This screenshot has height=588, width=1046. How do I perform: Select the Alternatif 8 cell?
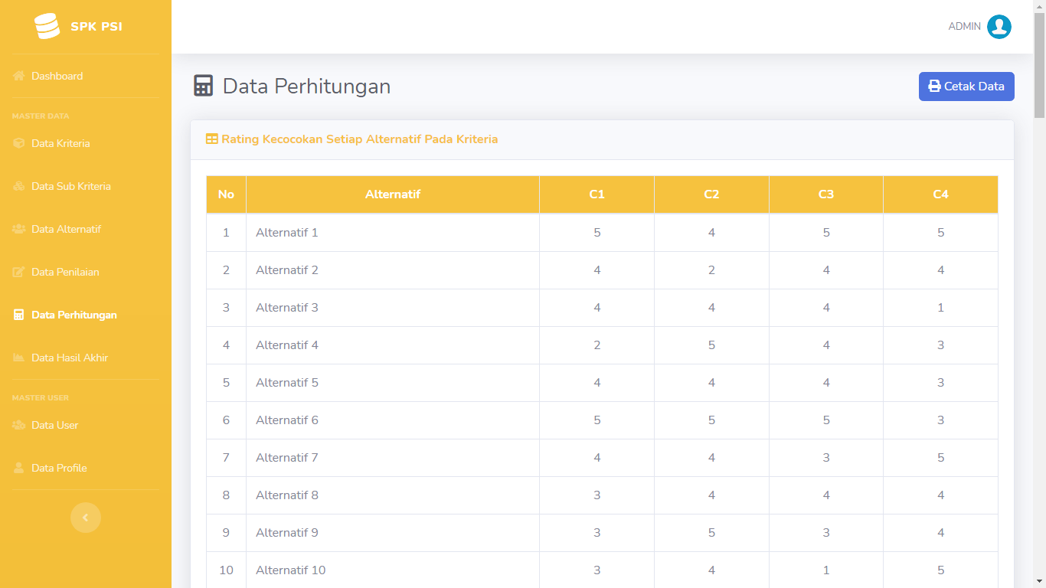[x=393, y=495]
